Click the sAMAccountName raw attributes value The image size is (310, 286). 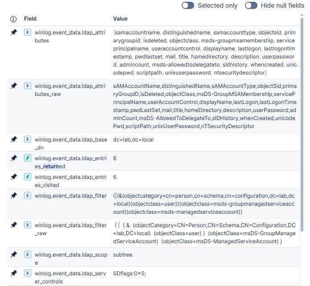[205, 106]
